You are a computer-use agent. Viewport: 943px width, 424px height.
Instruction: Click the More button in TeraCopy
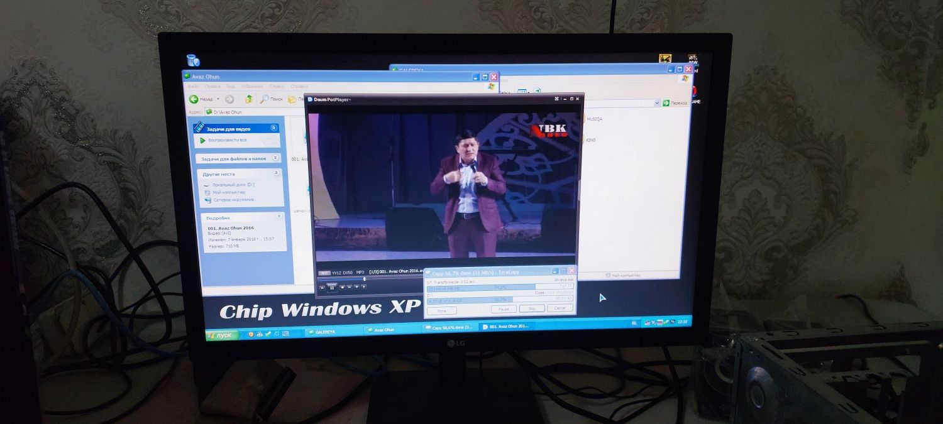(442, 311)
